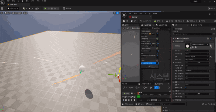Reset the material to default arrow
216x112 pixels.
(211, 46)
